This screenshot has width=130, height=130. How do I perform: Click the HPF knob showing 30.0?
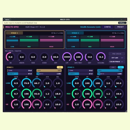[x=56, y=57]
